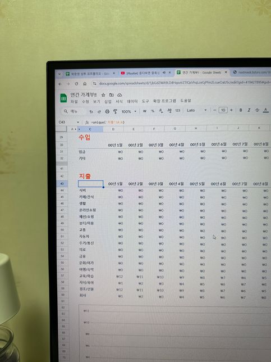Click the browser address bar URL
This screenshot has width=271, height=362.
pos(185,83)
